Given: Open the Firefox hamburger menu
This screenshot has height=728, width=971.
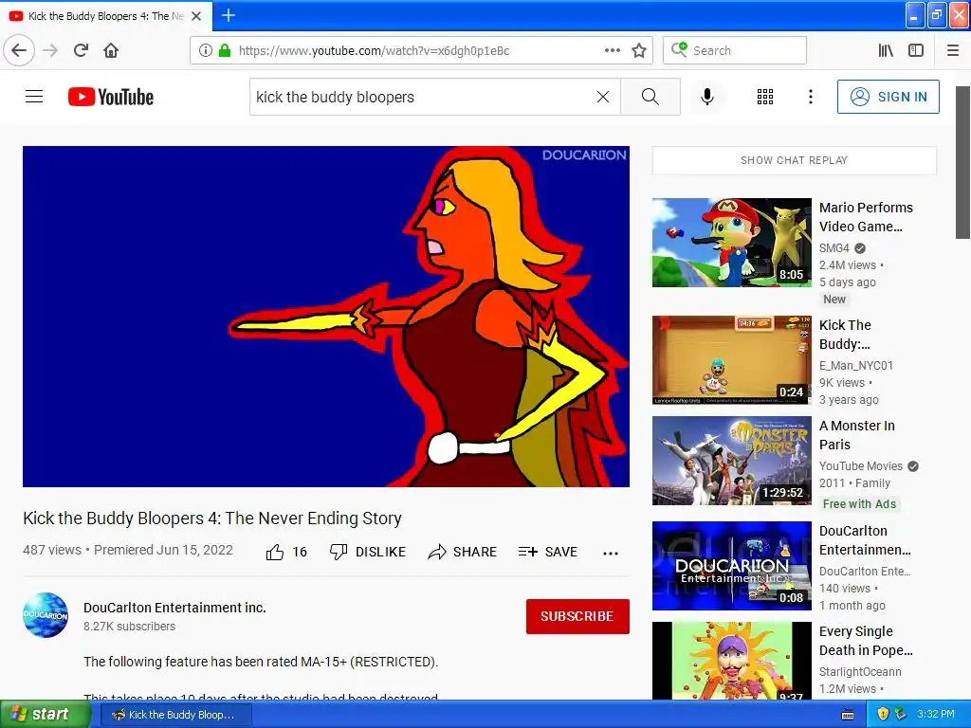Looking at the screenshot, I should tap(952, 50).
